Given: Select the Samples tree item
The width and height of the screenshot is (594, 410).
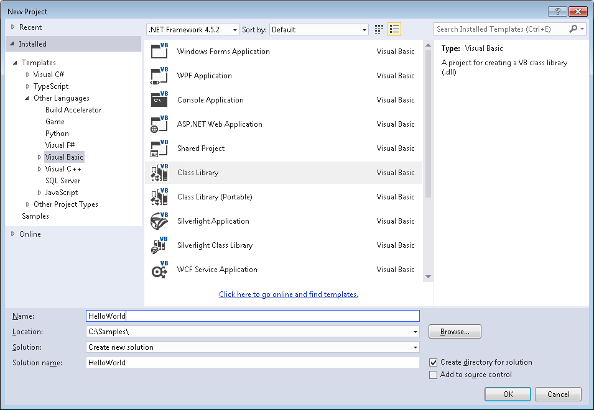Looking at the screenshot, I should 35,216.
